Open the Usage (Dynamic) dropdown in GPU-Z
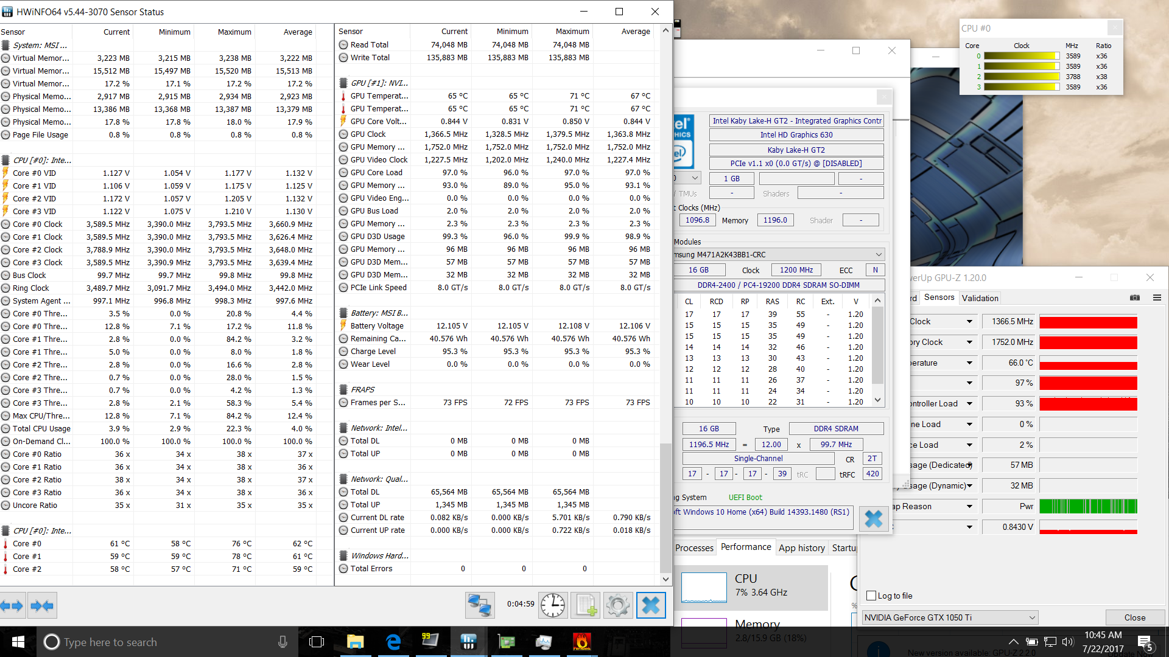Screen dimensions: 1169x657 tap(969, 486)
